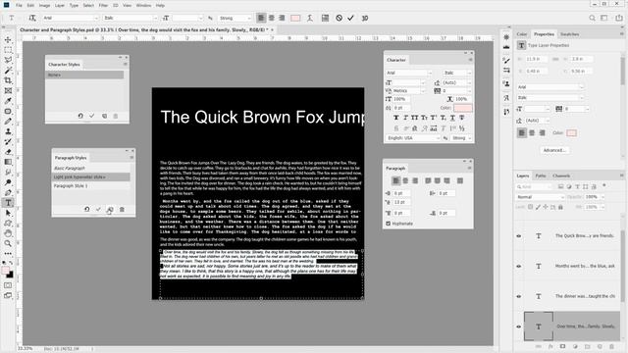The width and height of the screenshot is (628, 353).
Task: Open Color swatch in Character panel
Action: click(x=463, y=108)
